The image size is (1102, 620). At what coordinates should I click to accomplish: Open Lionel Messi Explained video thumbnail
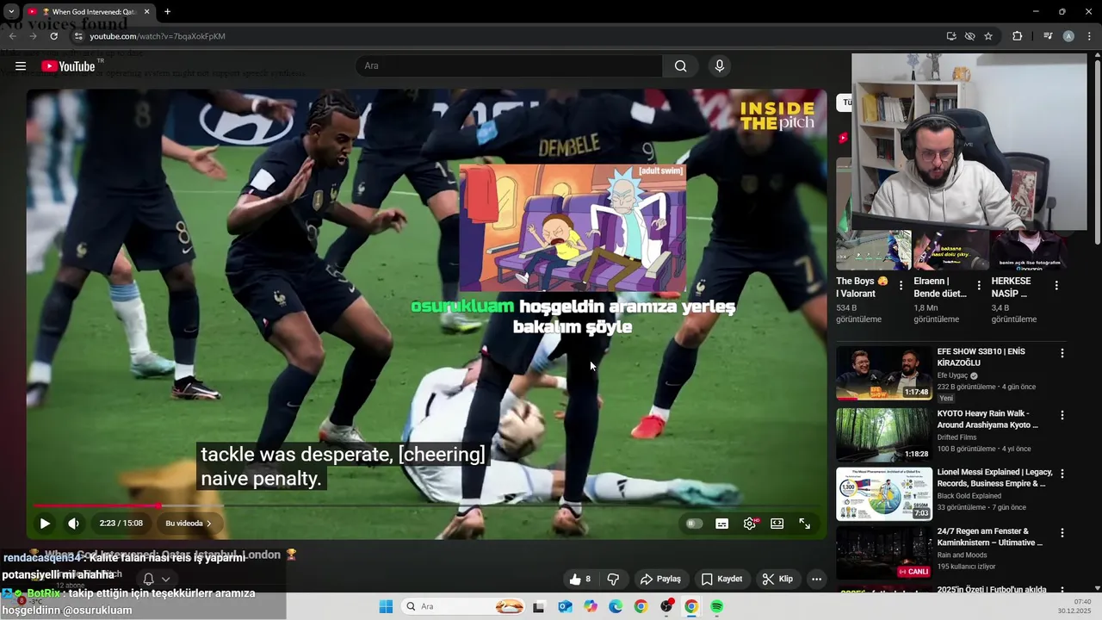click(x=883, y=494)
